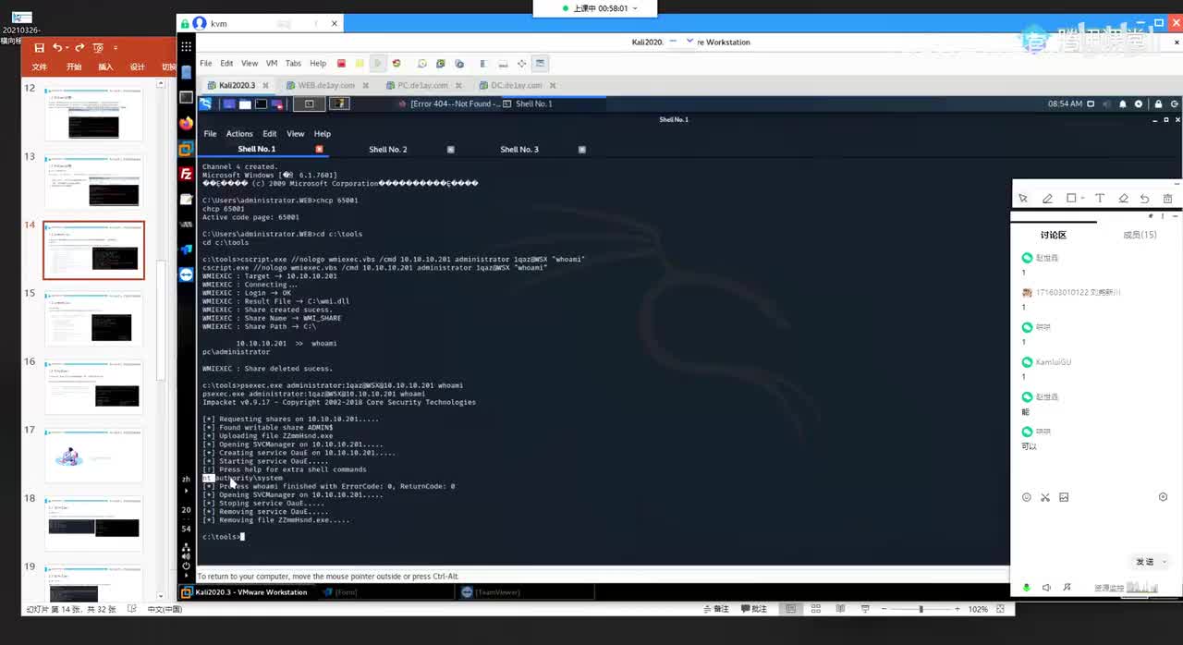
Task: Open the apps grid in left dock
Action: click(187, 46)
